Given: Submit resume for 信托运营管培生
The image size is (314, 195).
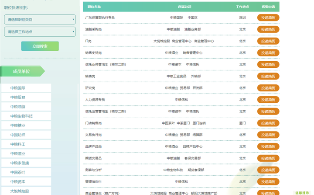Looking at the screenshot, I should click(x=268, y=111).
